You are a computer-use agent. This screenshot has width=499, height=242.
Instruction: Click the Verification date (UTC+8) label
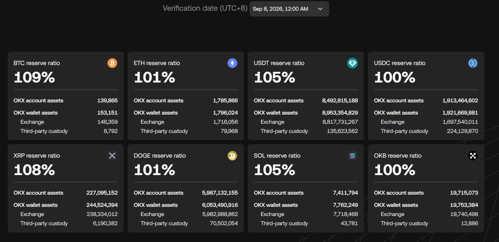[x=205, y=8]
